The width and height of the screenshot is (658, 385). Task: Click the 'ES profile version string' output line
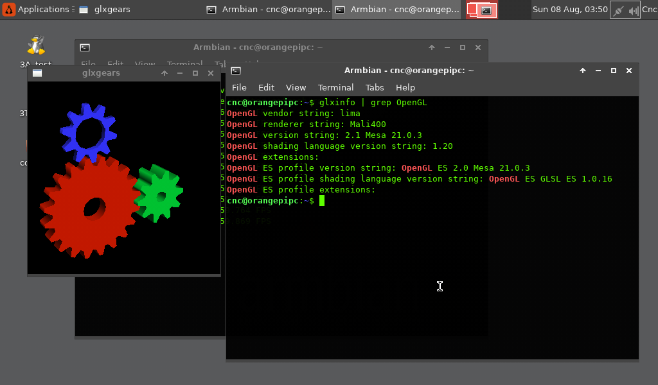(378, 168)
